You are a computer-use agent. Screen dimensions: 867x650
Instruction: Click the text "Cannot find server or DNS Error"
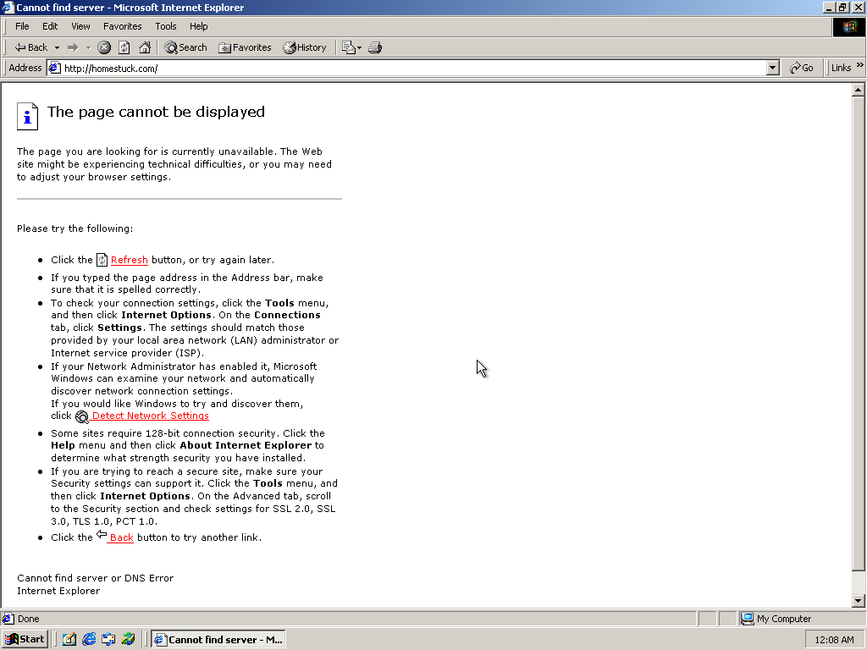click(95, 578)
